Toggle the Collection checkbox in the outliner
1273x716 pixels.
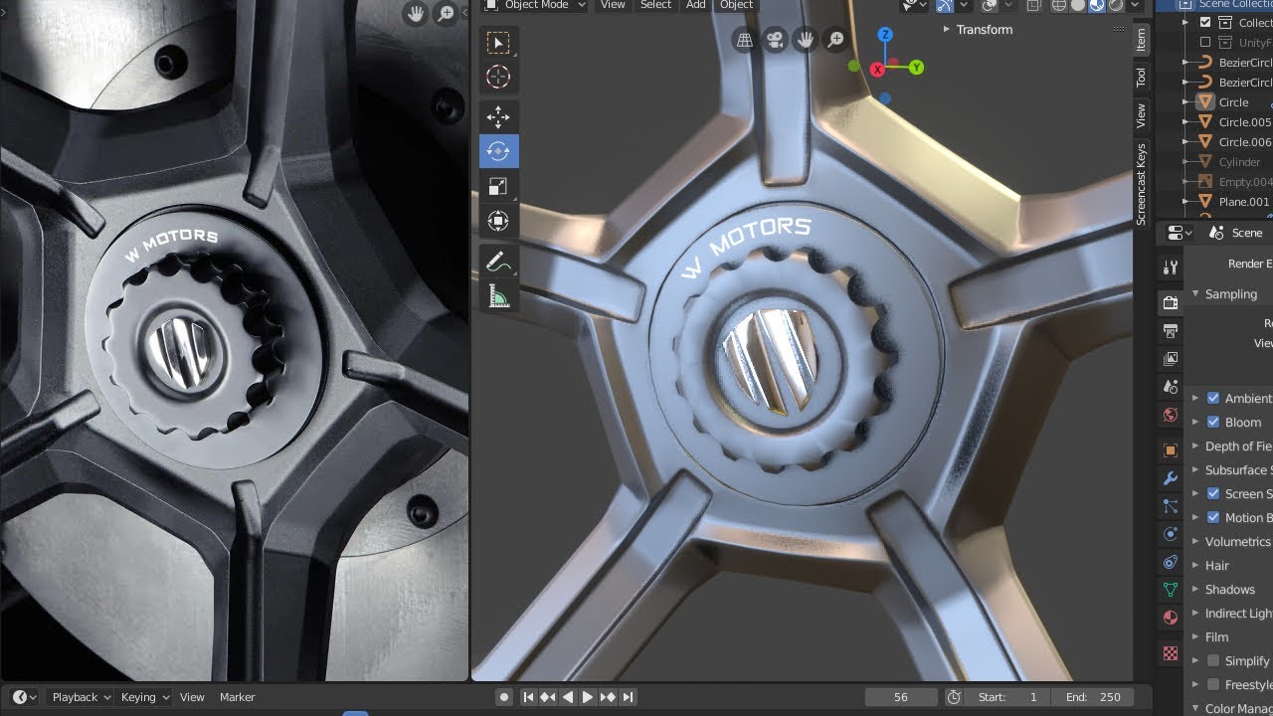[x=1205, y=23]
